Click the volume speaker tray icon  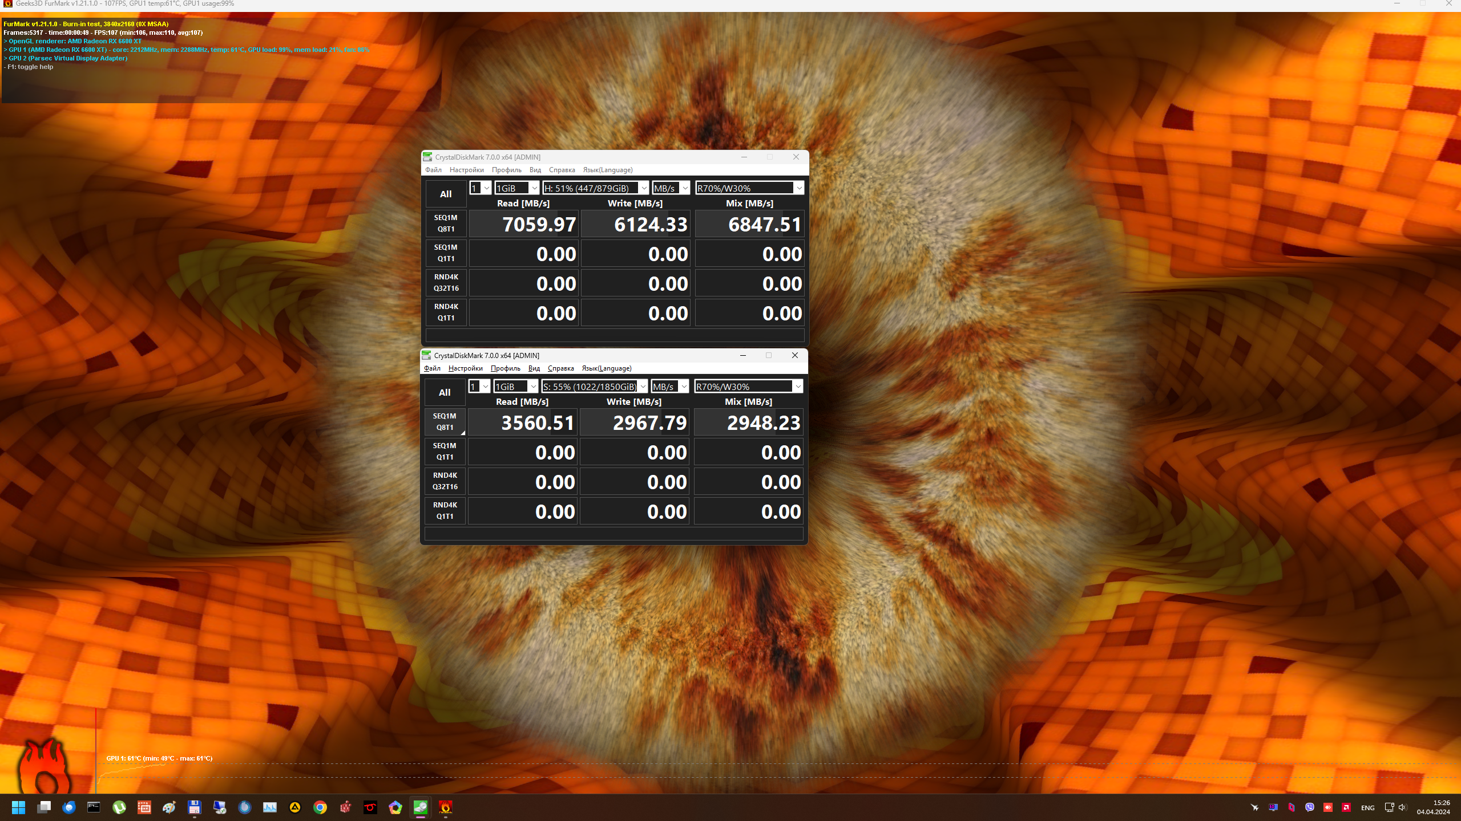click(1403, 807)
